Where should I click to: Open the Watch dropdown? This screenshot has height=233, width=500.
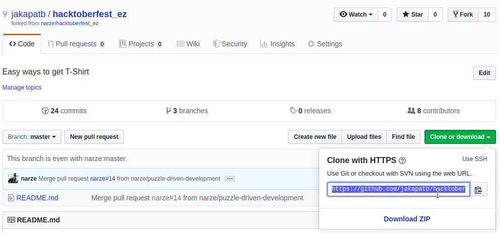pyautogui.click(x=355, y=15)
